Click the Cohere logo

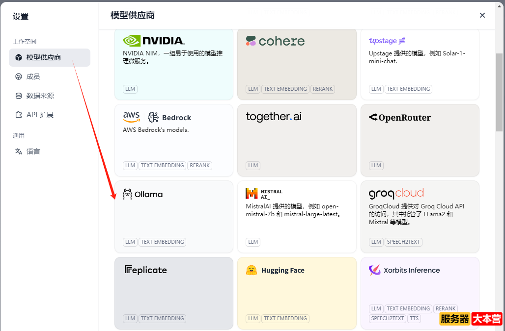pyautogui.click(x=275, y=41)
